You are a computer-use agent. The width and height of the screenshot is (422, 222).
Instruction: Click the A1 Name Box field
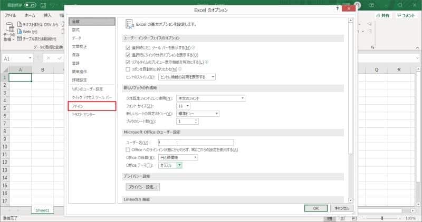[15, 58]
